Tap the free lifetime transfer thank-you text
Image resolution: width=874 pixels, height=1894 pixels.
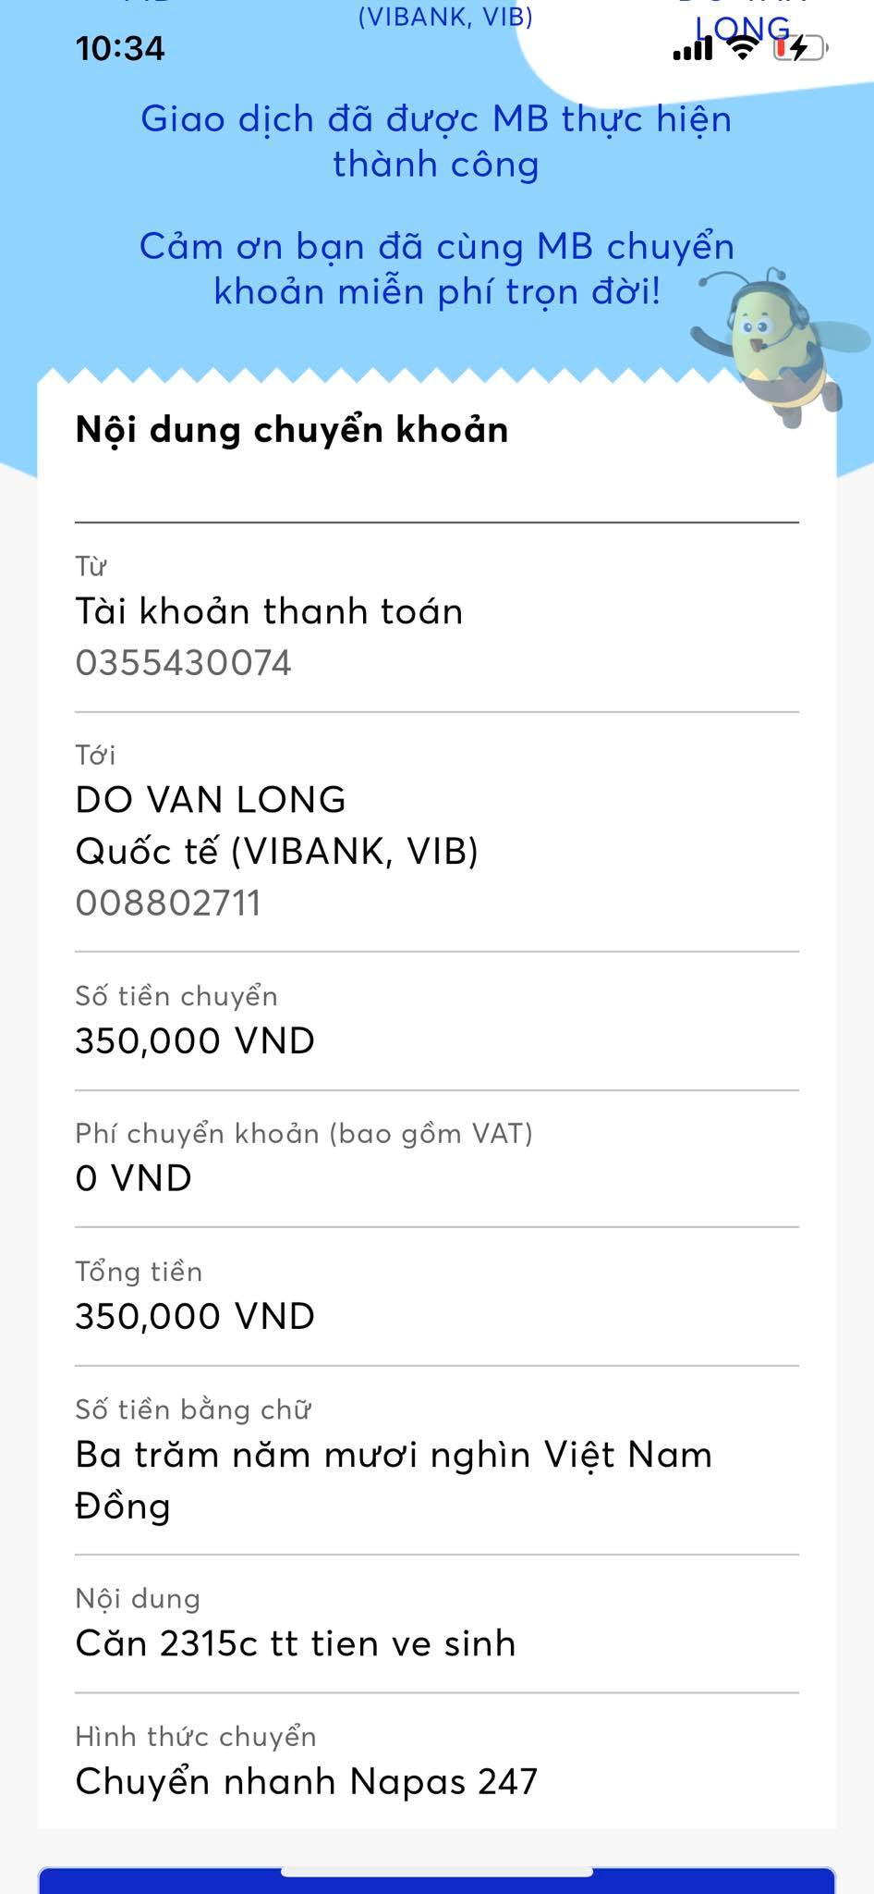436,268
